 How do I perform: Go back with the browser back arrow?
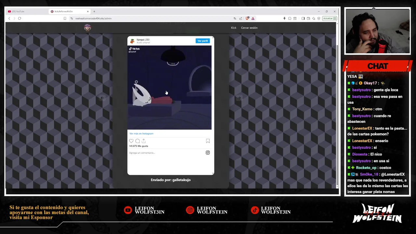click(x=9, y=19)
